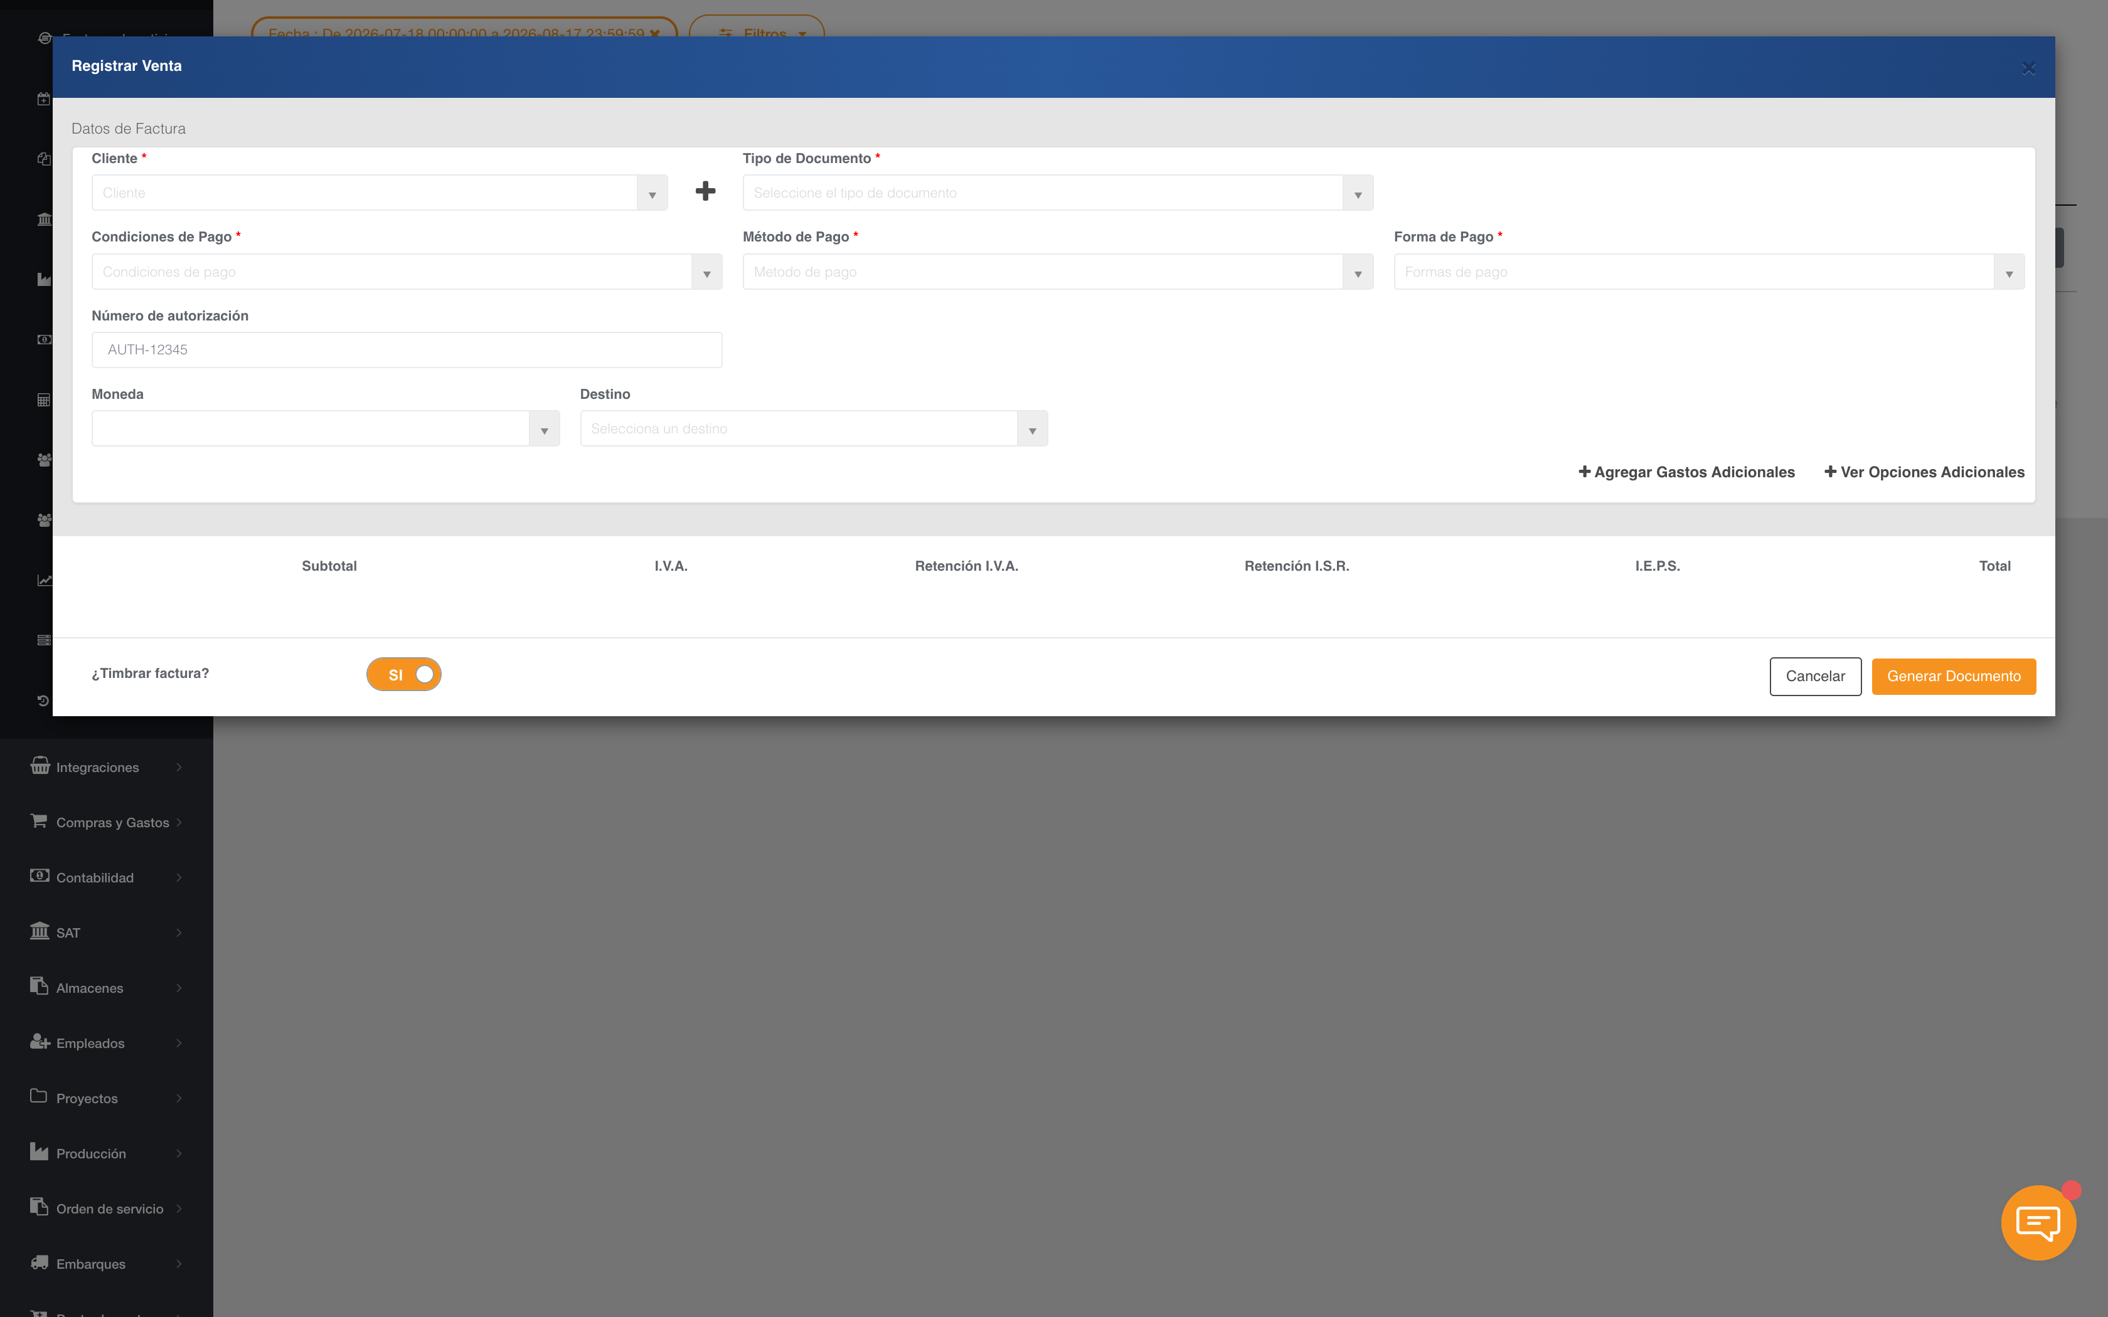Click the Contabilidad money icon
The height and width of the screenshot is (1317, 2108).
pos(39,875)
